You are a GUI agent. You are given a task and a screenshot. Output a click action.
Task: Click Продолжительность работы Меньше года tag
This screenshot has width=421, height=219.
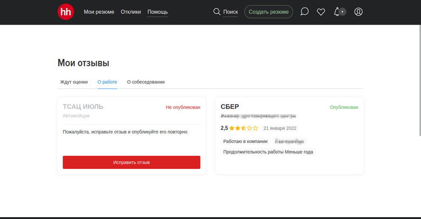268,152
